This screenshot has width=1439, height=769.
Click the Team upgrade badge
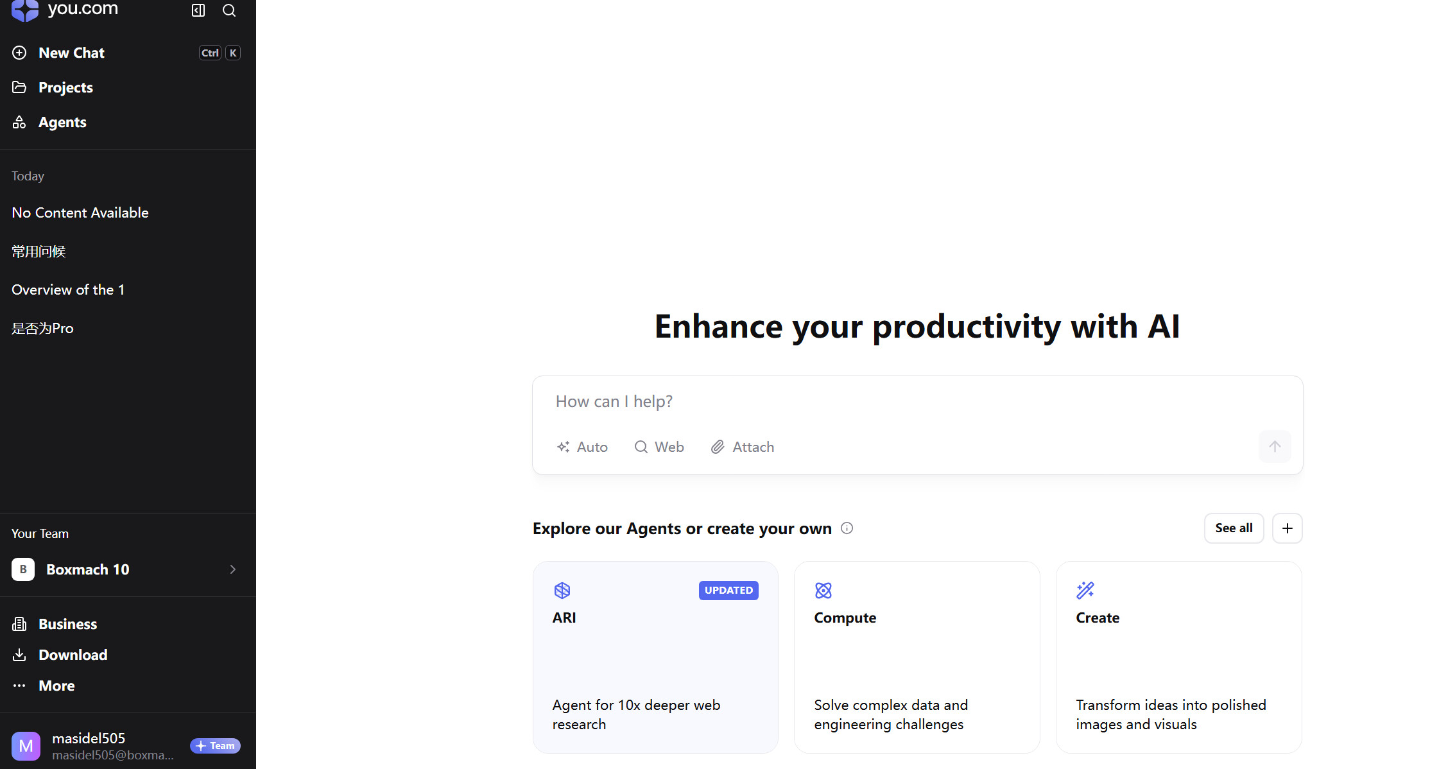coord(215,746)
